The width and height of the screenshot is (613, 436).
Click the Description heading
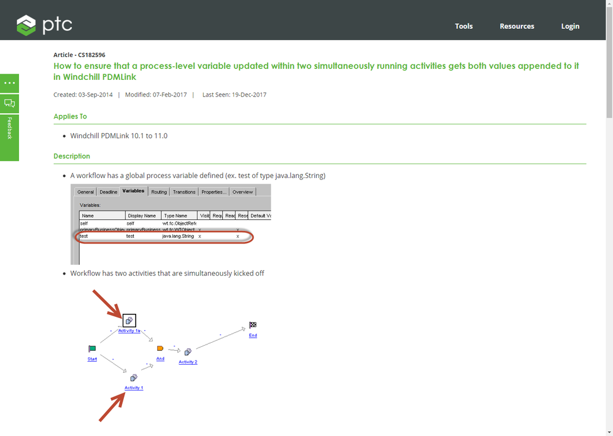tap(72, 156)
